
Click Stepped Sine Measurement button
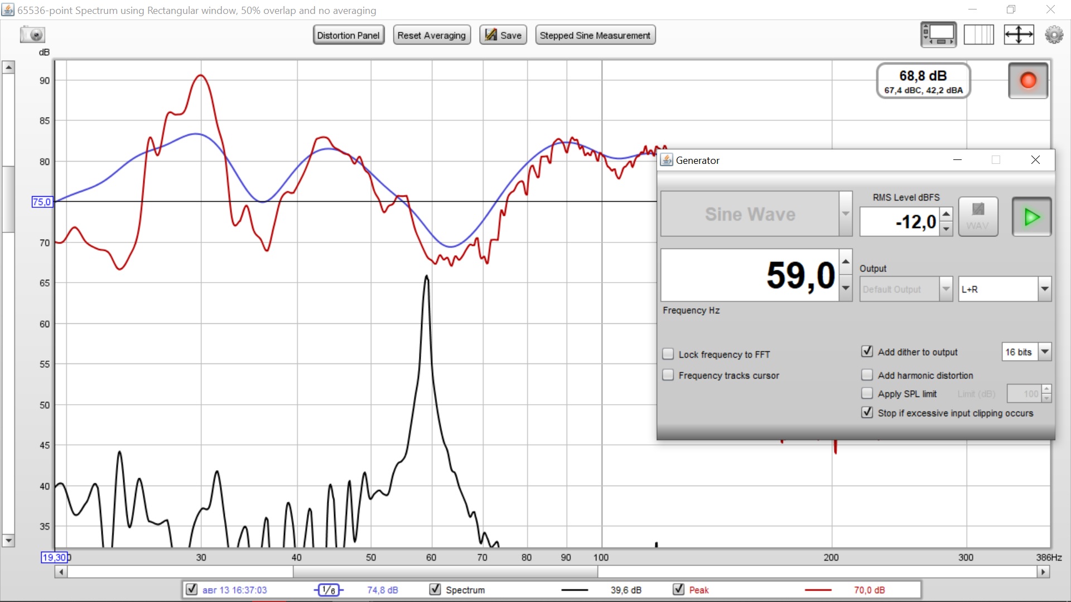[x=595, y=35]
